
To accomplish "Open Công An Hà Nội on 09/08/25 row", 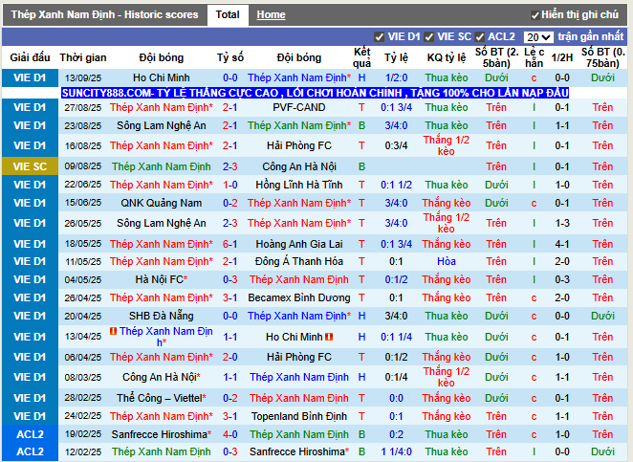I will click(x=298, y=166).
